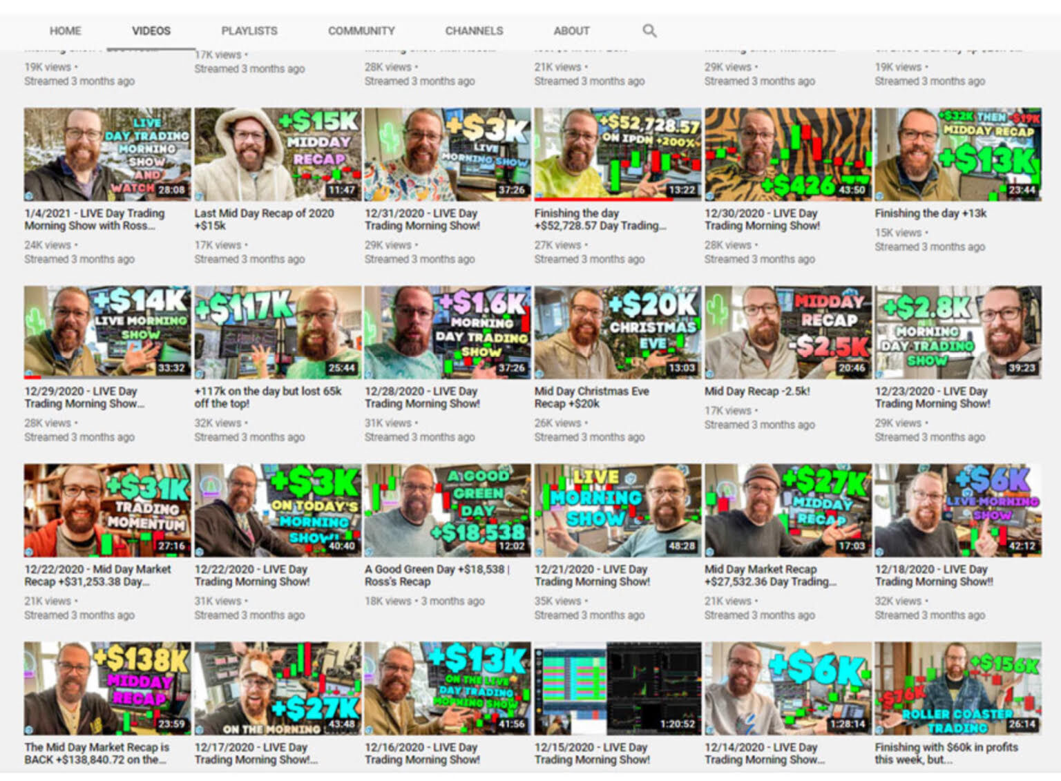This screenshot has width=1061, height=781.
Task: Go to the COMMUNITY tab
Action: click(x=361, y=31)
